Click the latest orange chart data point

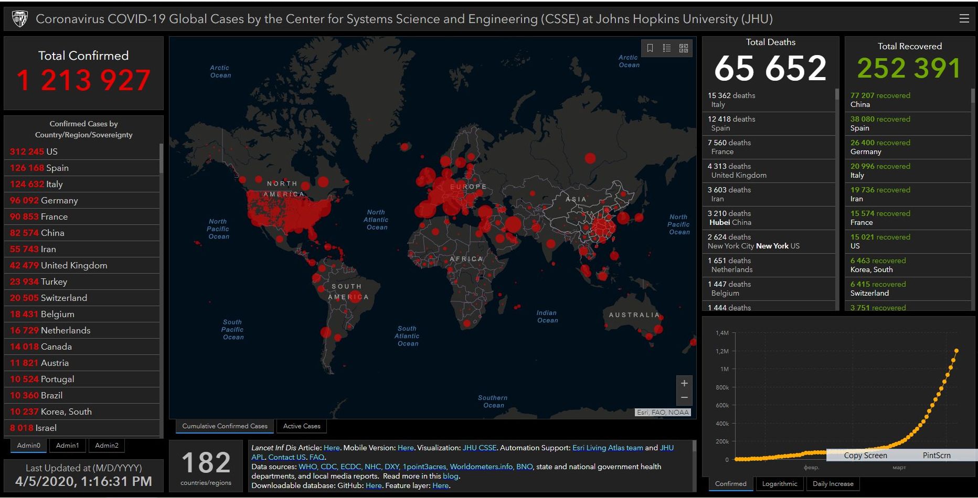tap(956, 351)
